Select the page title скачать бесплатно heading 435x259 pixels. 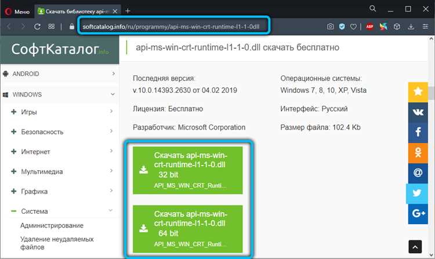point(237,48)
